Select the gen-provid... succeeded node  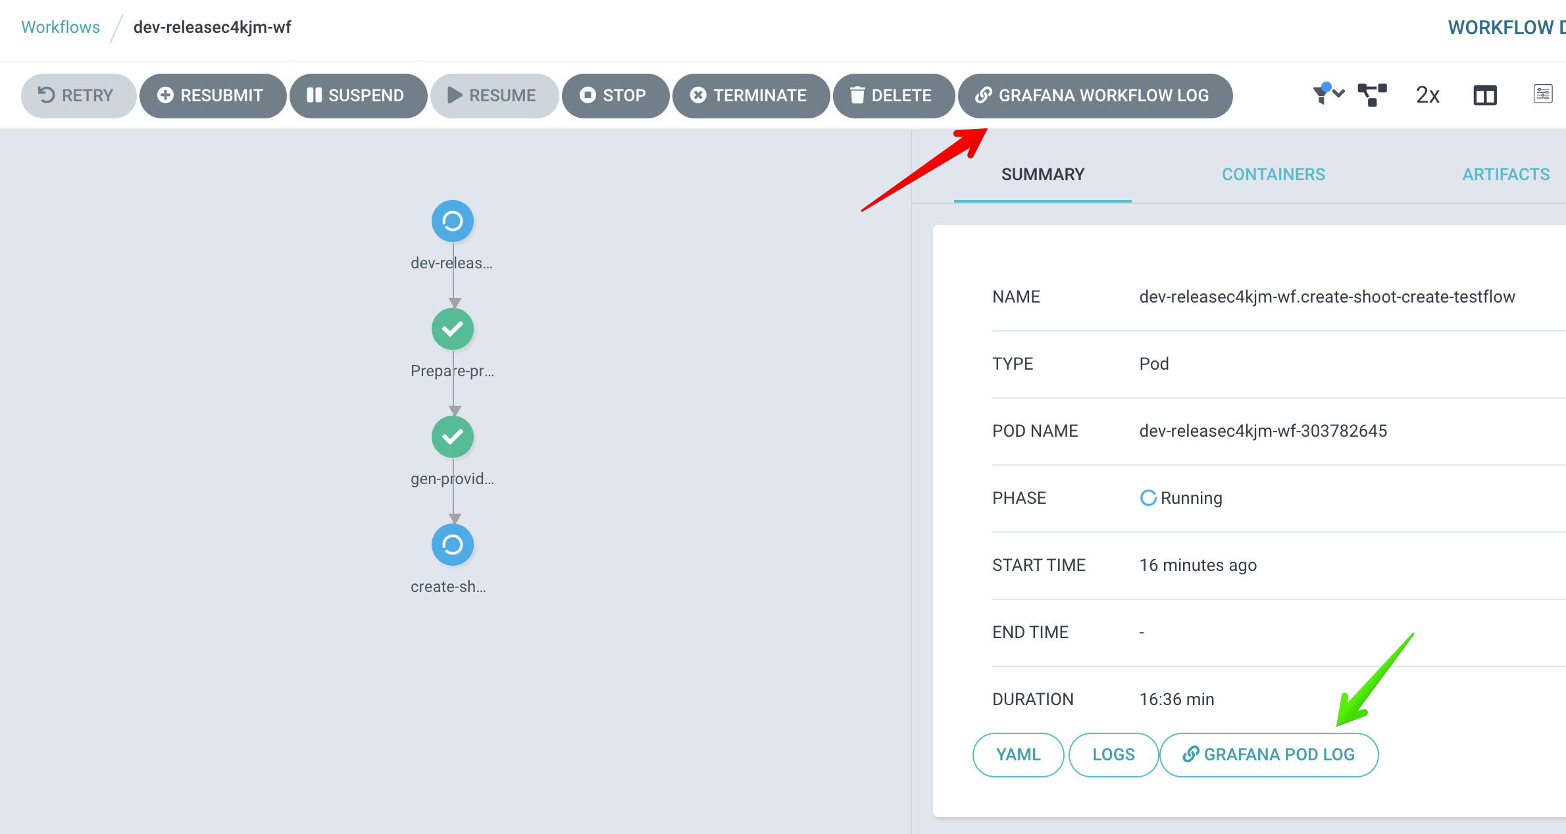tap(453, 437)
